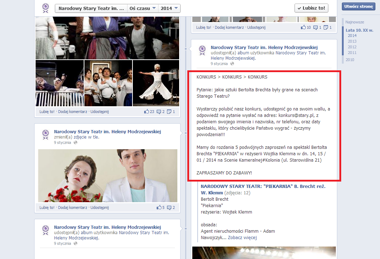Click the Lubisz to! button
The height and width of the screenshot is (259, 380).
tap(311, 8)
